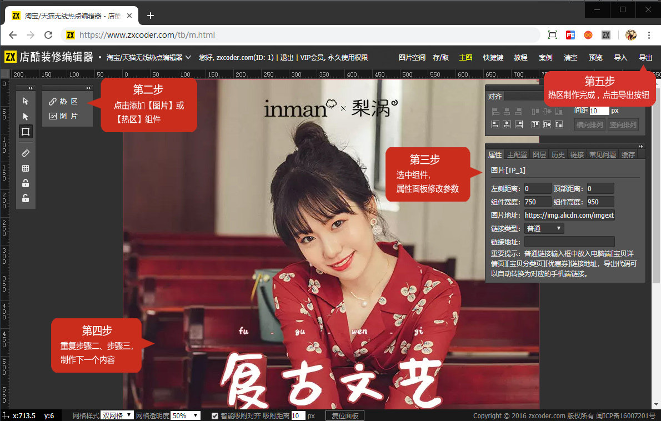The image size is (661, 421).
Task: Click the disabled align horizontal center icon
Action: pos(507,111)
